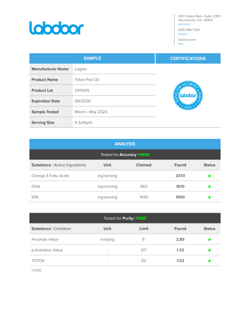The width and height of the screenshot is (250, 323).
Task: Click the lot number '2411545'
Action: tap(82, 90)
